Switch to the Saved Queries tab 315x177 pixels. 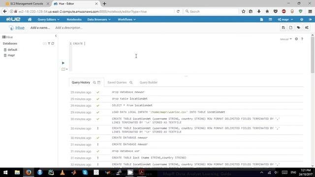pos(117,83)
